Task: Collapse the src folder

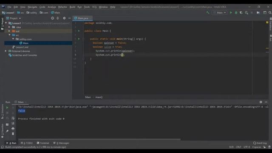Action: point(9,35)
